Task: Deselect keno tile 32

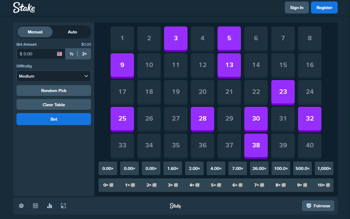Action: [x=310, y=119]
